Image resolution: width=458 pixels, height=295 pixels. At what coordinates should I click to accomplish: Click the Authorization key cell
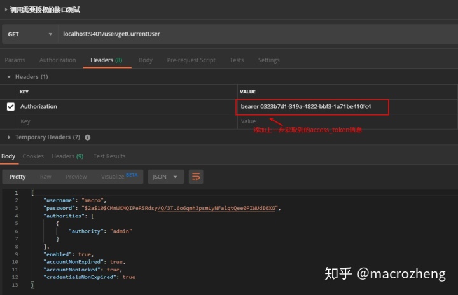[x=127, y=107]
